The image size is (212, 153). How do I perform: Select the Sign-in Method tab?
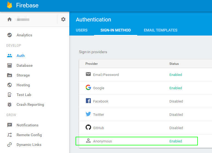coord(116,30)
